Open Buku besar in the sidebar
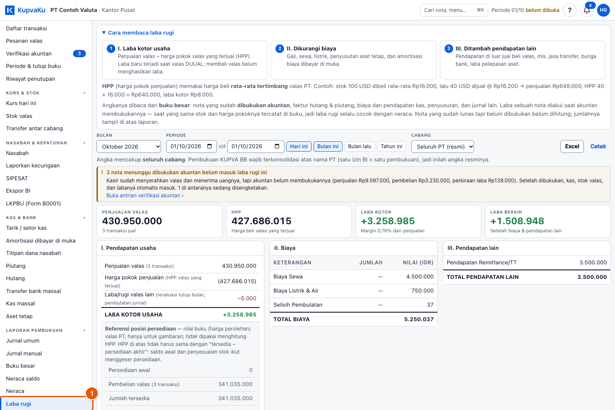The image size is (615, 410). click(x=46, y=366)
